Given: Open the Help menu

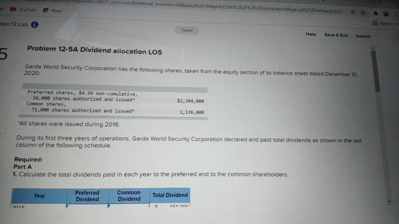Looking at the screenshot, I should pyautogui.click(x=311, y=35).
